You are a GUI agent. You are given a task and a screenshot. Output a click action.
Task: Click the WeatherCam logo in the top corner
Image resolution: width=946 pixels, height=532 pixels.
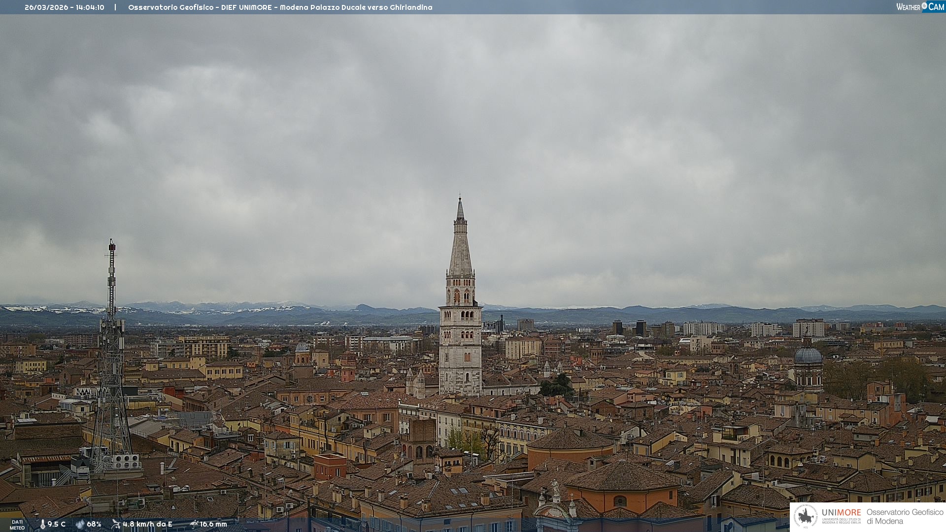point(919,6)
